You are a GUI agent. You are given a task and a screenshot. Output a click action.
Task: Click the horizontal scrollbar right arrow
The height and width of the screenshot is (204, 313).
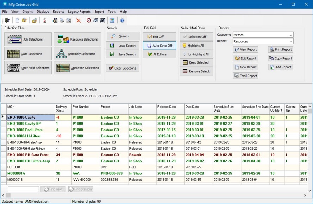(x=305, y=195)
